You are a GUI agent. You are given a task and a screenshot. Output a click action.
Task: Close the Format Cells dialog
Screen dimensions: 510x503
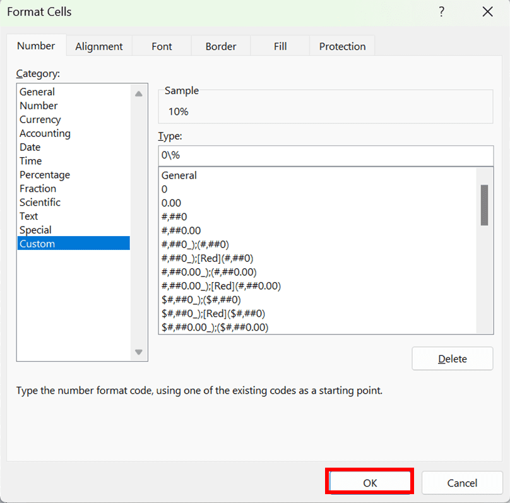(487, 12)
